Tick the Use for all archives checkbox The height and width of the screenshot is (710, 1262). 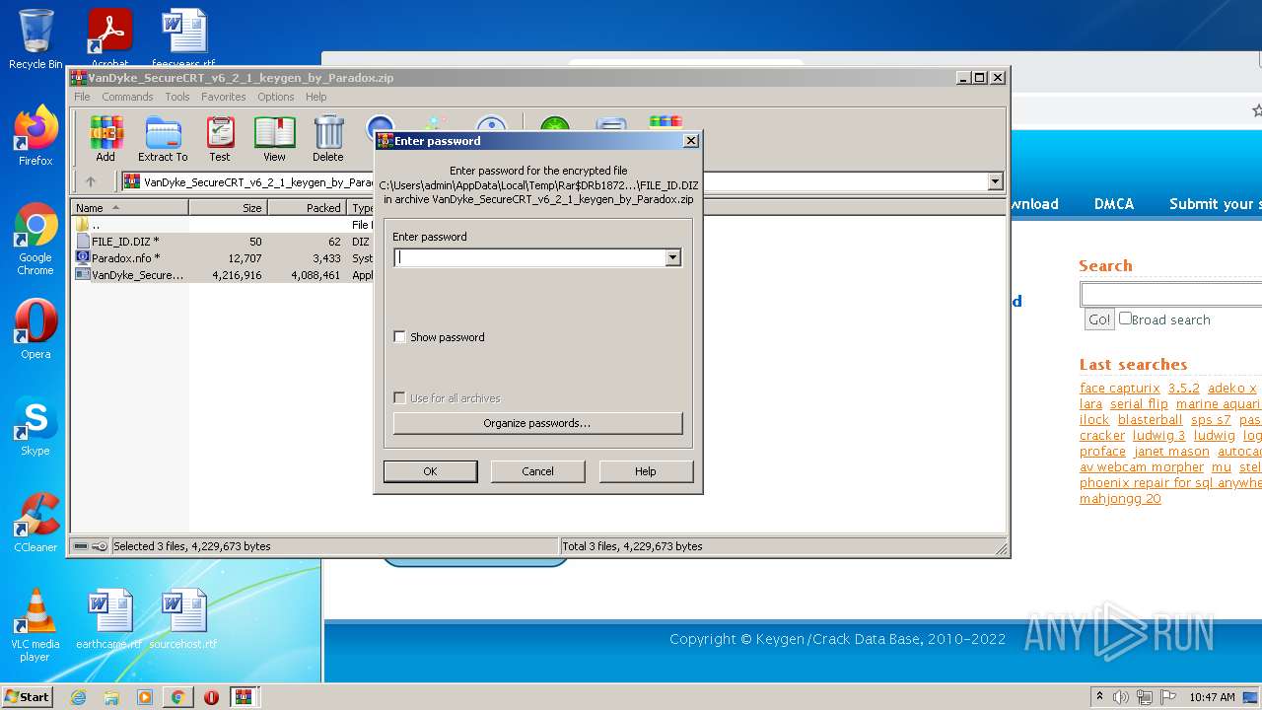399,397
